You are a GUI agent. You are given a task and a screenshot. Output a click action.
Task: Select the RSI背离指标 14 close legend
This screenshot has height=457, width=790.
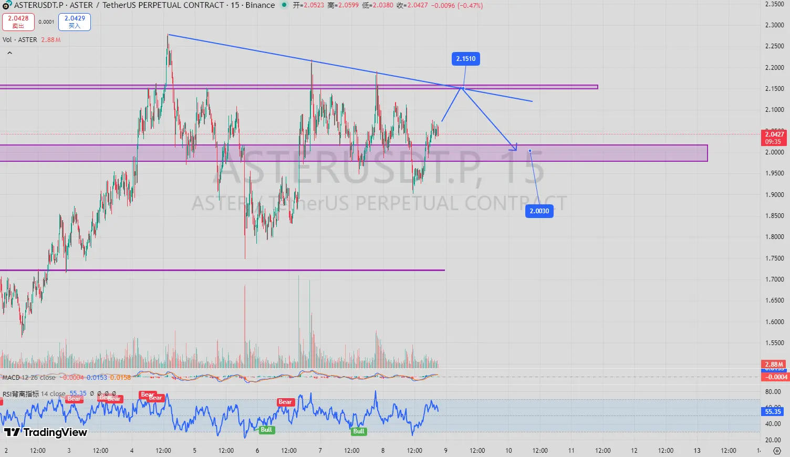(x=34, y=393)
